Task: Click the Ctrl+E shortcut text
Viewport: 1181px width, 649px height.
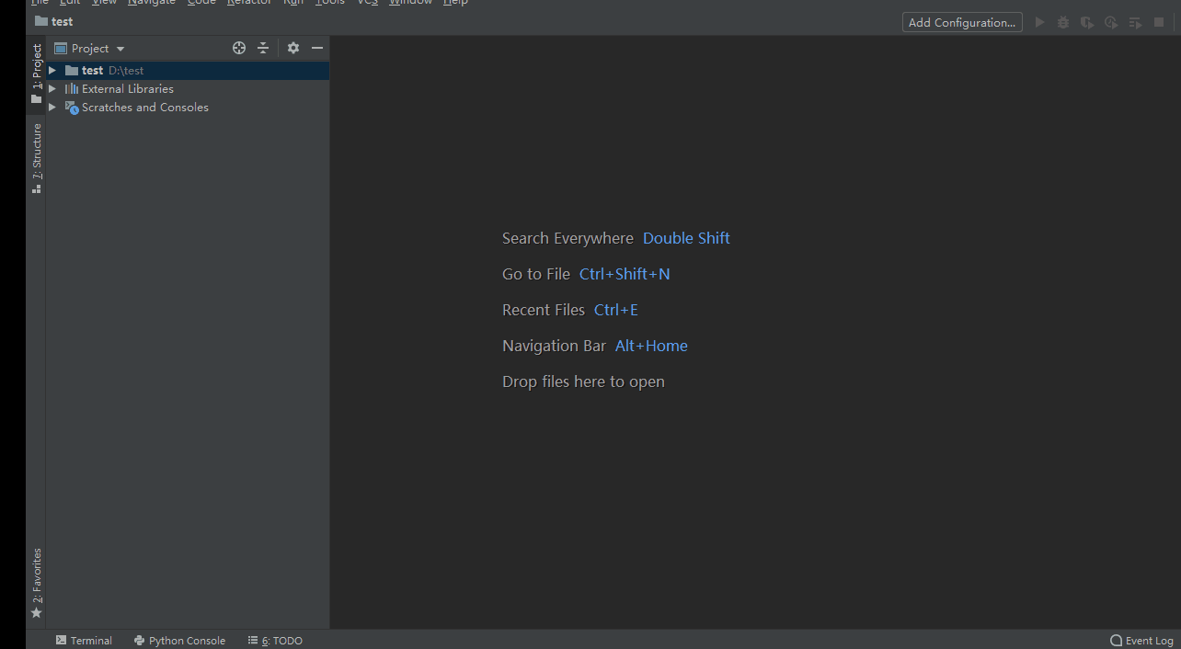Action: pos(616,310)
